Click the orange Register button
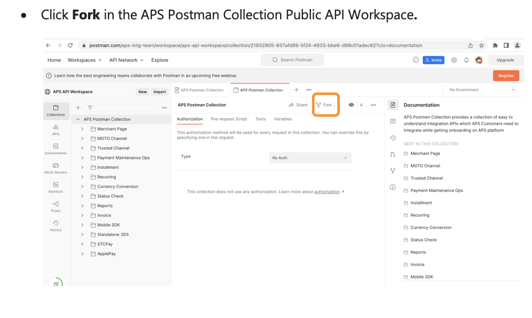 506,76
